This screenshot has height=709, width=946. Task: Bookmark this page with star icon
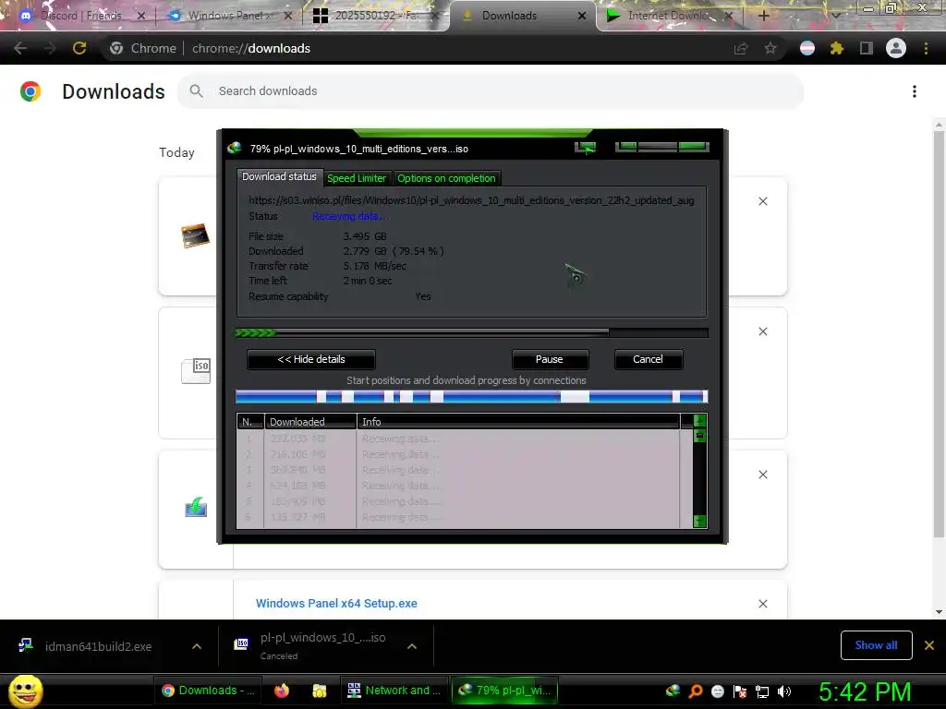click(x=770, y=48)
